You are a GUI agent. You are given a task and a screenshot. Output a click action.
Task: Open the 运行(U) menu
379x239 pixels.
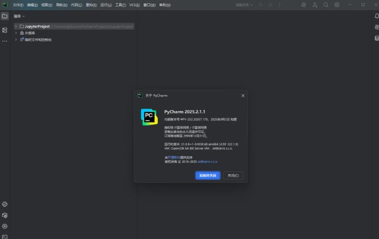point(106,5)
